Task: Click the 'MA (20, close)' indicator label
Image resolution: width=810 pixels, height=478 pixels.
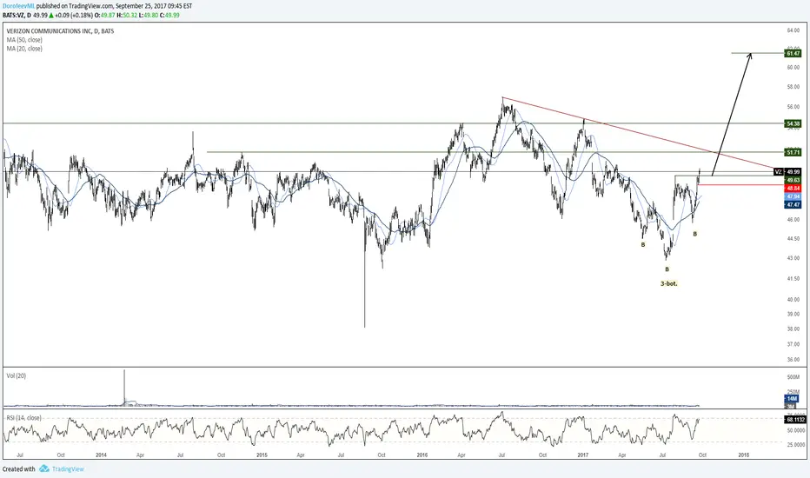Action: point(24,49)
